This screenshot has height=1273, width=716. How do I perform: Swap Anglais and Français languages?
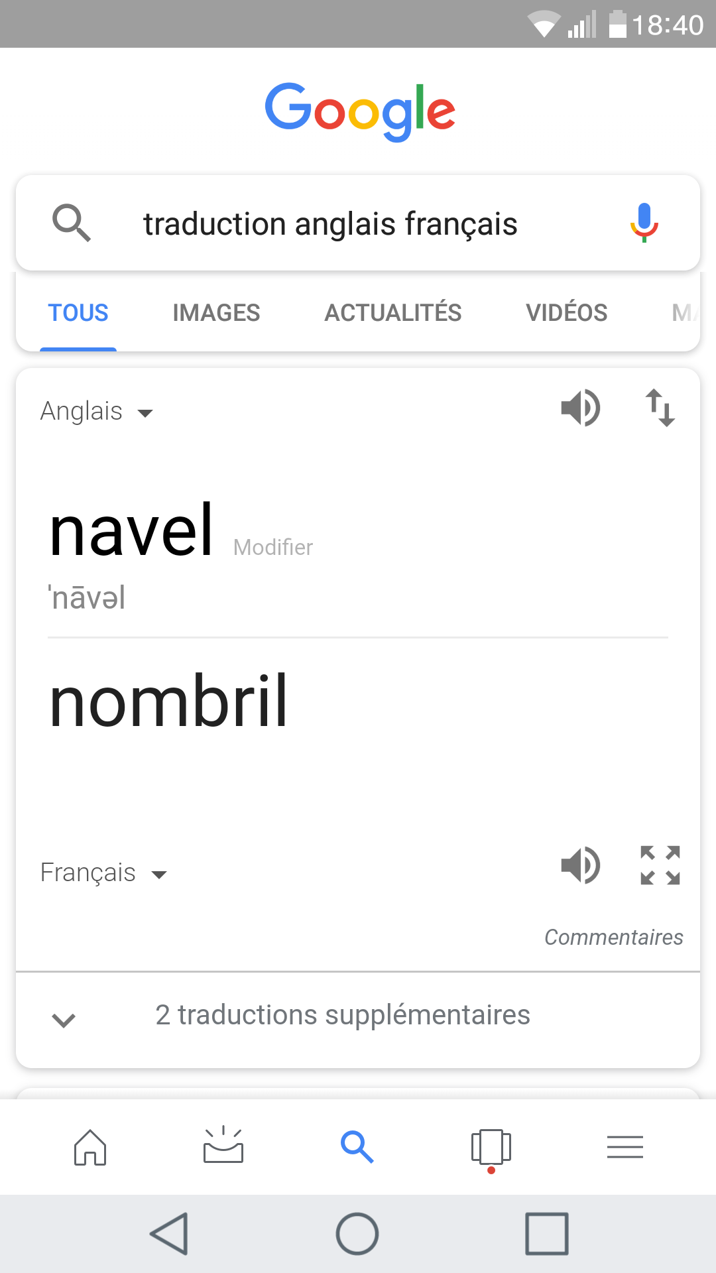click(660, 408)
